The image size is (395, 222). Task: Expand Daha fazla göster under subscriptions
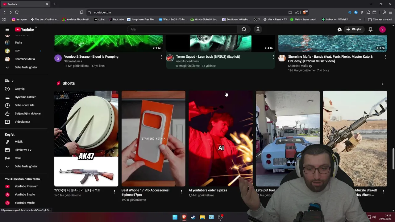coord(23,67)
